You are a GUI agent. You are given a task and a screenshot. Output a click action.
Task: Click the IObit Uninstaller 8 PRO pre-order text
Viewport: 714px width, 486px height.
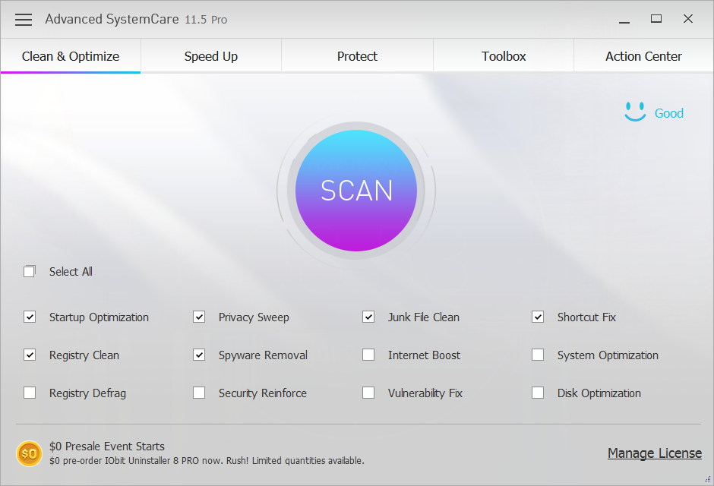tap(207, 460)
